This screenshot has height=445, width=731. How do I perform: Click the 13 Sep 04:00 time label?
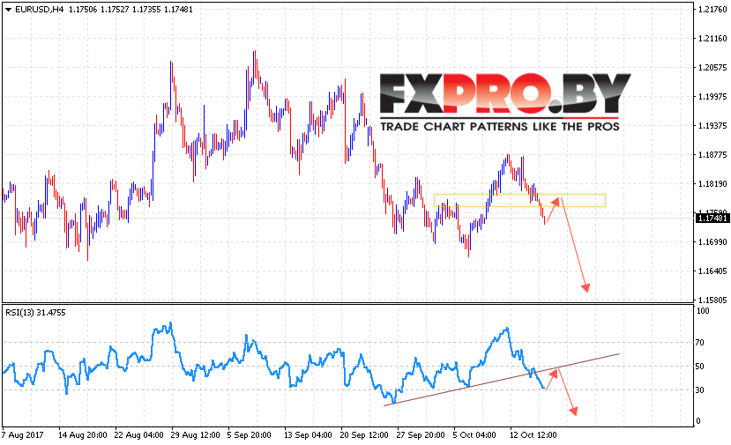coord(308,435)
